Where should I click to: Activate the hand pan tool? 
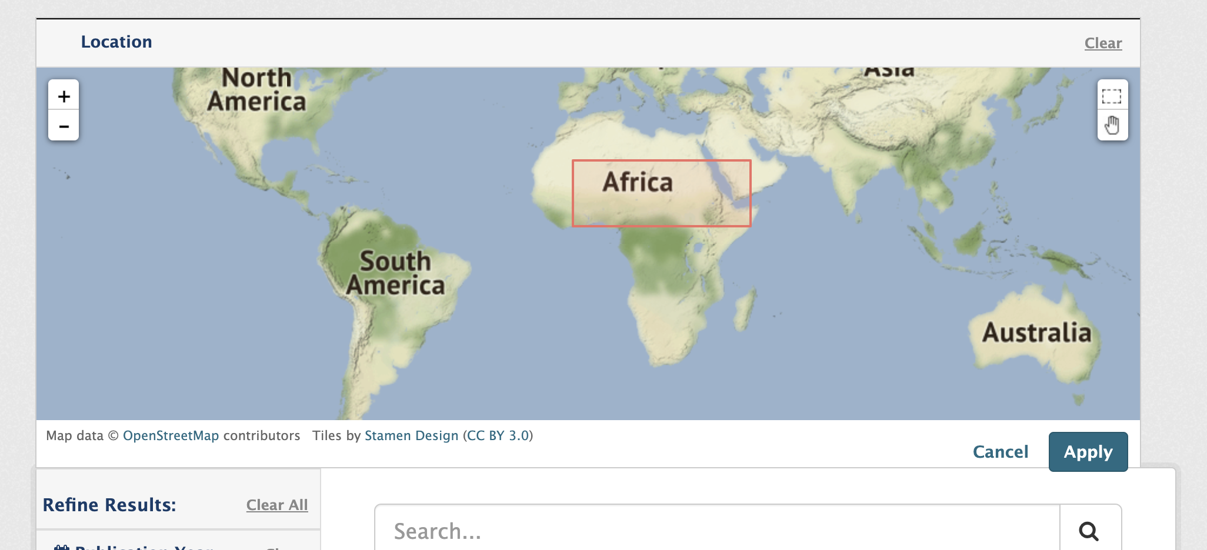point(1112,126)
